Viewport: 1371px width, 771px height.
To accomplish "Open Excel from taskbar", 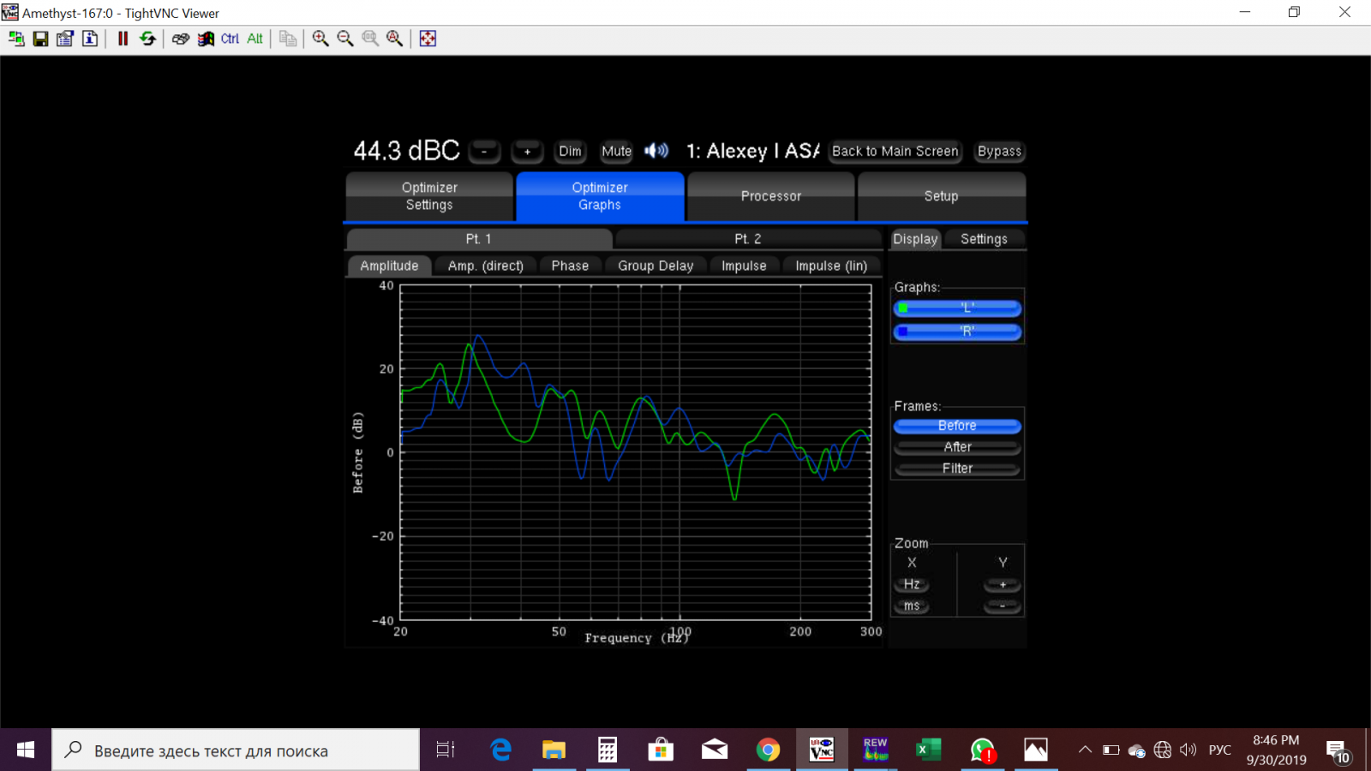I will [x=929, y=750].
